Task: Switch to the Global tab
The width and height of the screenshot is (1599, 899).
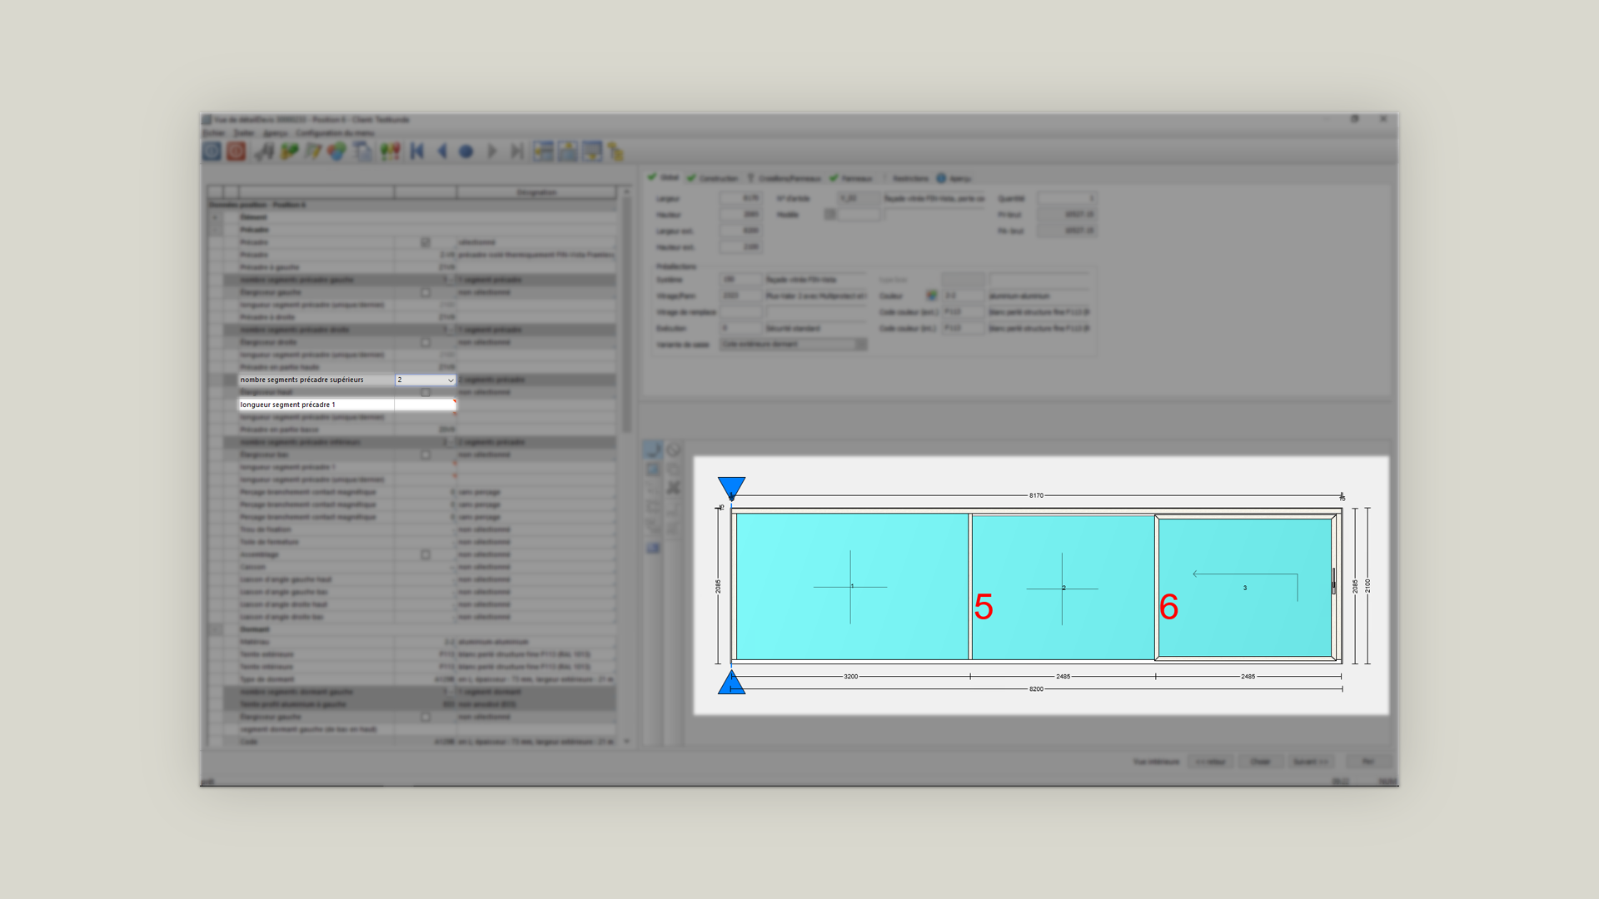Action: tap(664, 177)
